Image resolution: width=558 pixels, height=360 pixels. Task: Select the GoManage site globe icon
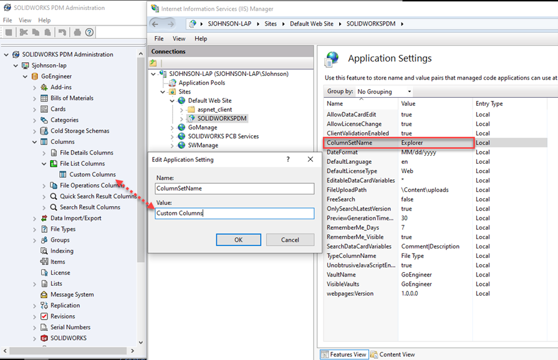[181, 127]
